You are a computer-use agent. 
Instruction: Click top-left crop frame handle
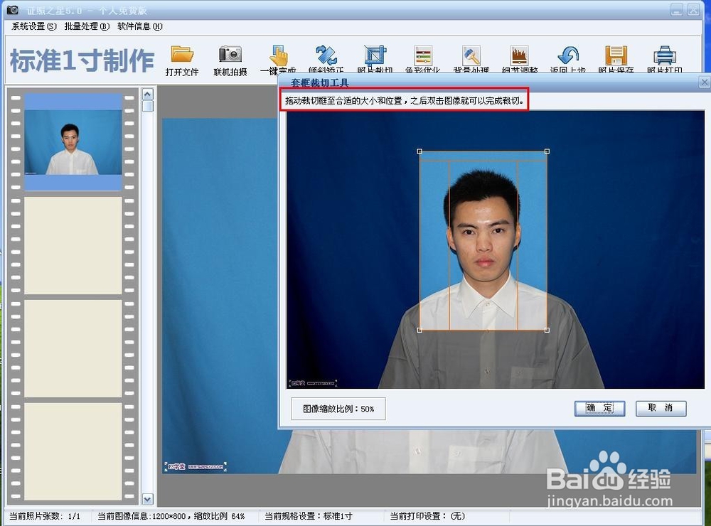pyautogui.click(x=419, y=151)
